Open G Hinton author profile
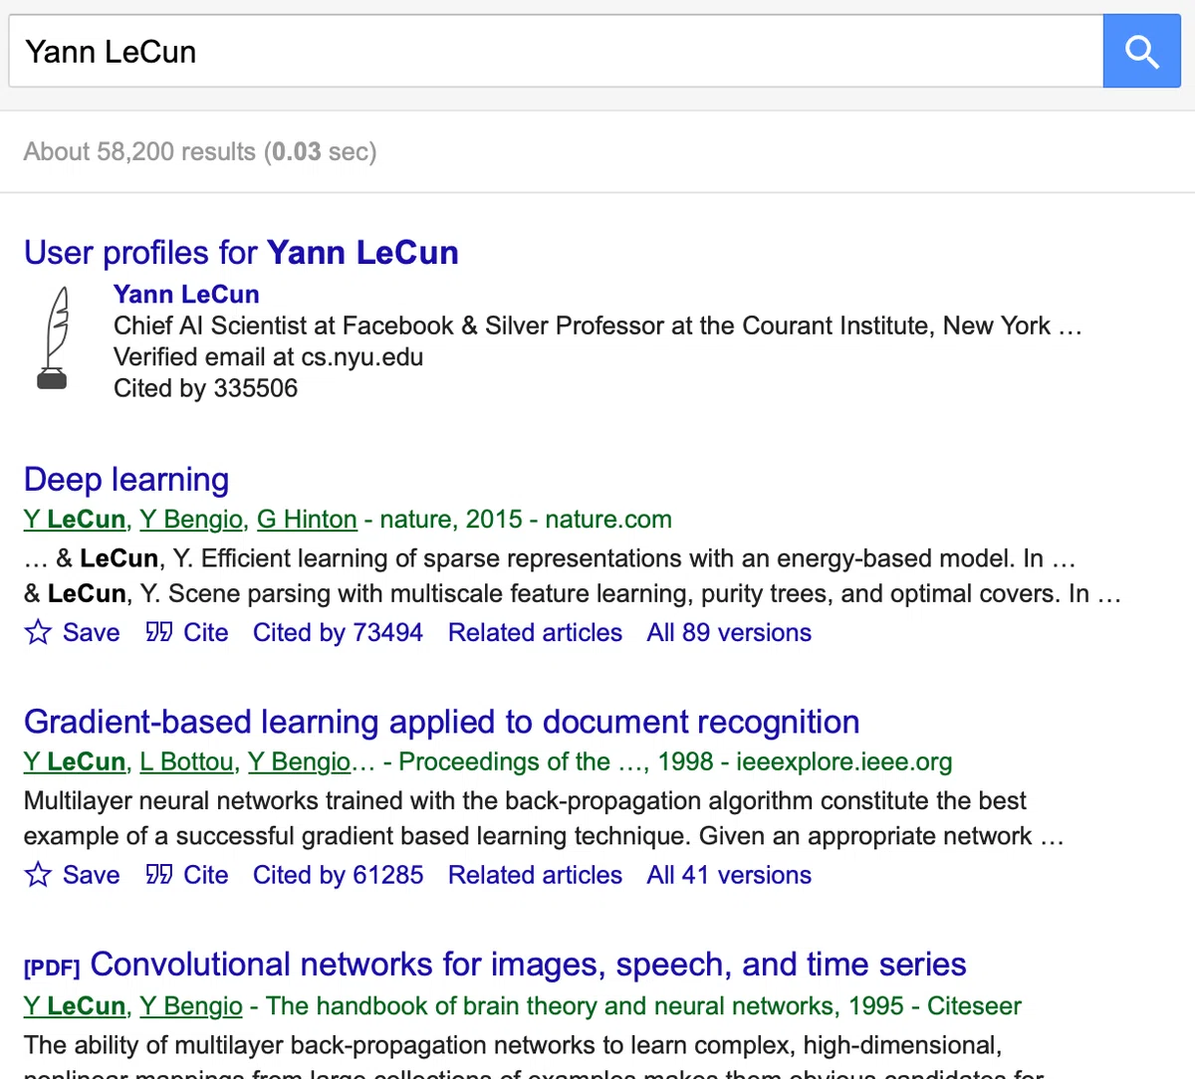The image size is (1195, 1079). (x=307, y=520)
